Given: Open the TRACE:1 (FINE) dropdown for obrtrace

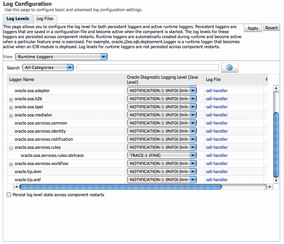Looking at the screenshot, I should click(162, 155).
